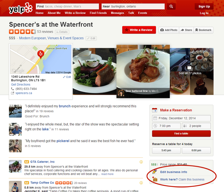The width and height of the screenshot is (224, 192).
Task: Click the info icon beside Tamp Coffee ad
Action: click(141, 183)
